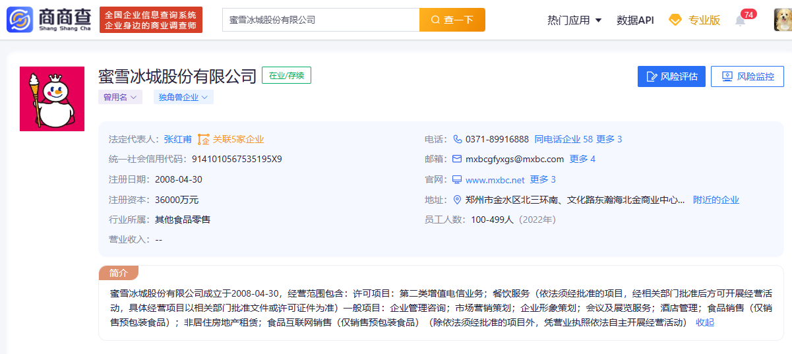Show 更多 3 phone numbers

pos(609,139)
